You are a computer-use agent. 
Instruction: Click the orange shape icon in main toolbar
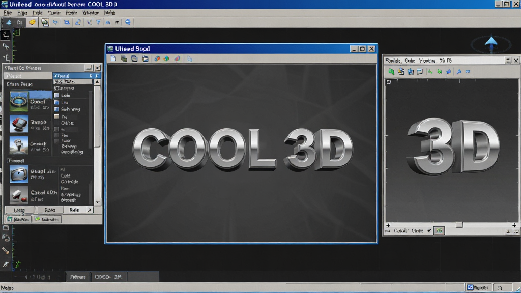click(x=32, y=22)
